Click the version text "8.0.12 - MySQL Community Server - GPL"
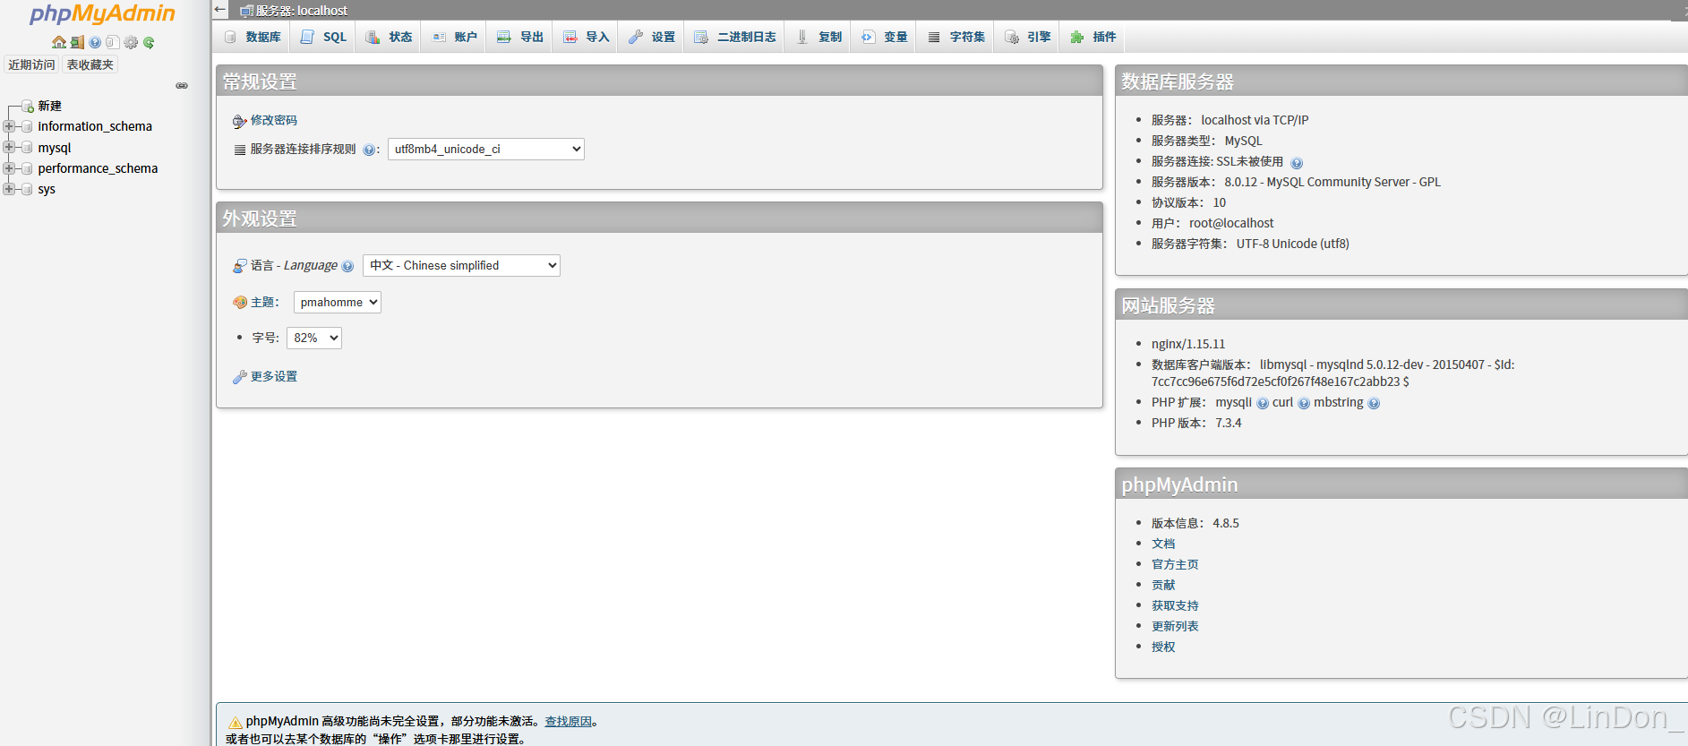Screen dimensions: 1688x746 1332,182
